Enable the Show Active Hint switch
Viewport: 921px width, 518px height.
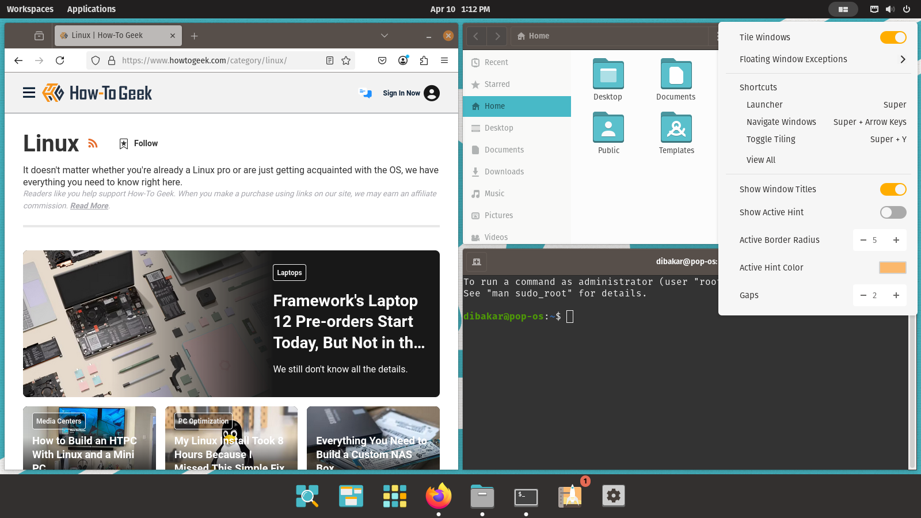(893, 212)
